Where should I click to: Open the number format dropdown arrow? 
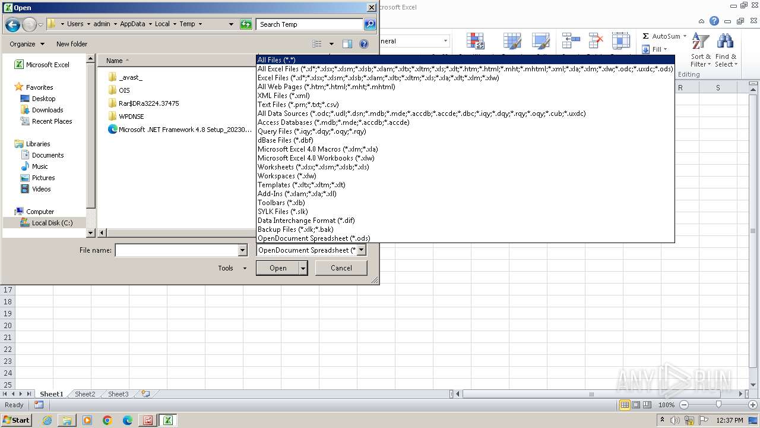point(445,41)
